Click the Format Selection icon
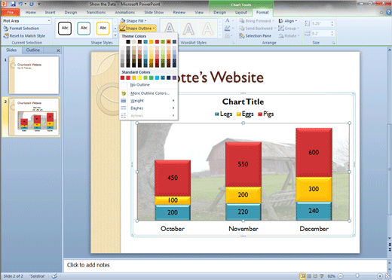This screenshot has height=280, width=392. tap(6, 29)
